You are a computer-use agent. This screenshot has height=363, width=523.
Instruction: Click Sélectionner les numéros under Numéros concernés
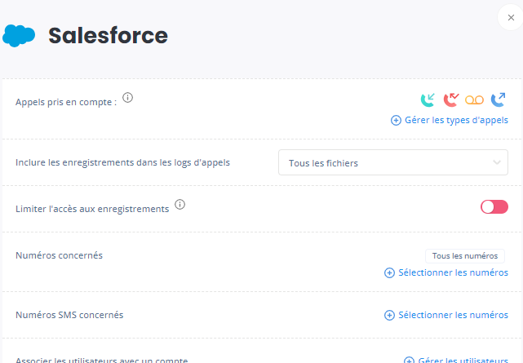click(x=453, y=272)
